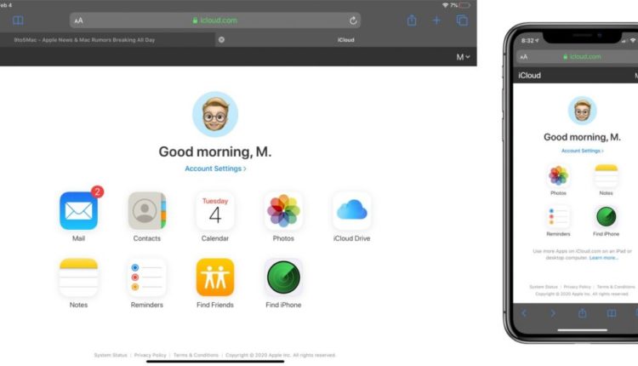
Task: Expand the M account dropdown menu
Action: (x=463, y=57)
